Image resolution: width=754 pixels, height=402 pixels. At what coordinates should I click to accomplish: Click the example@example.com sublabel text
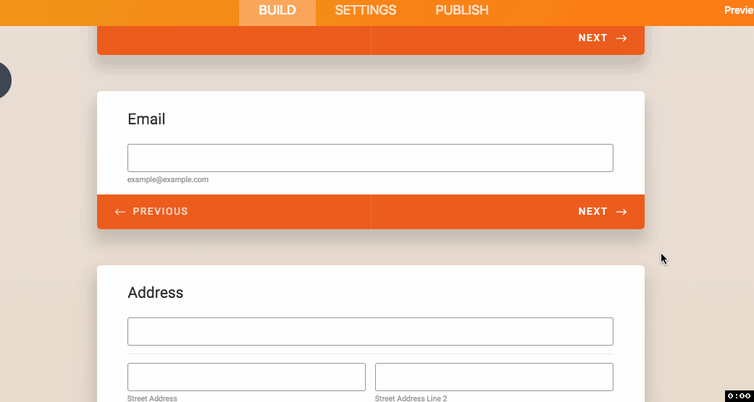pyautogui.click(x=168, y=179)
